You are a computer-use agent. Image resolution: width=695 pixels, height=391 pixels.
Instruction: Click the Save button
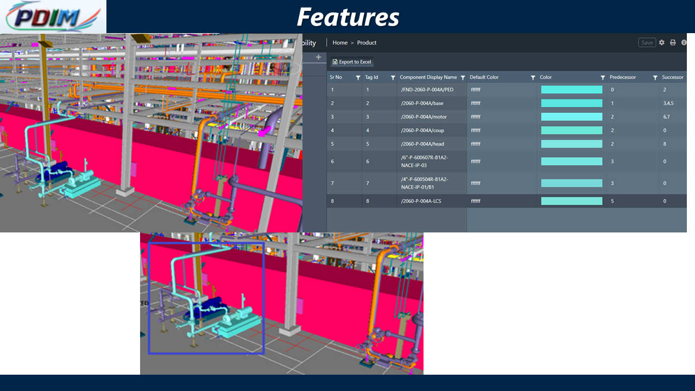tap(647, 42)
